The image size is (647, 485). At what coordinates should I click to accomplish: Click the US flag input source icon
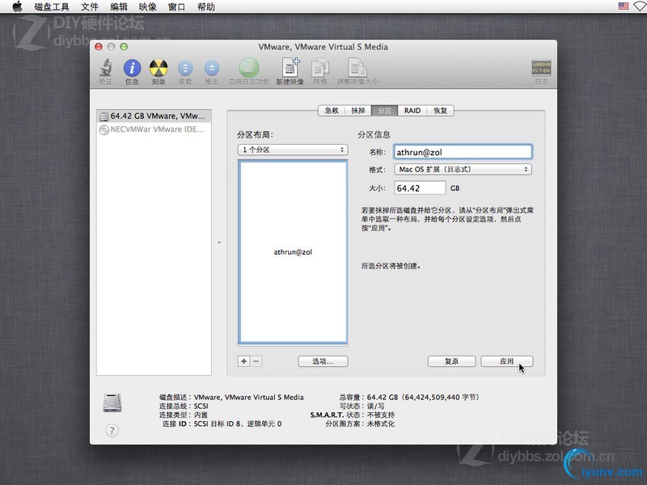pyautogui.click(x=624, y=6)
